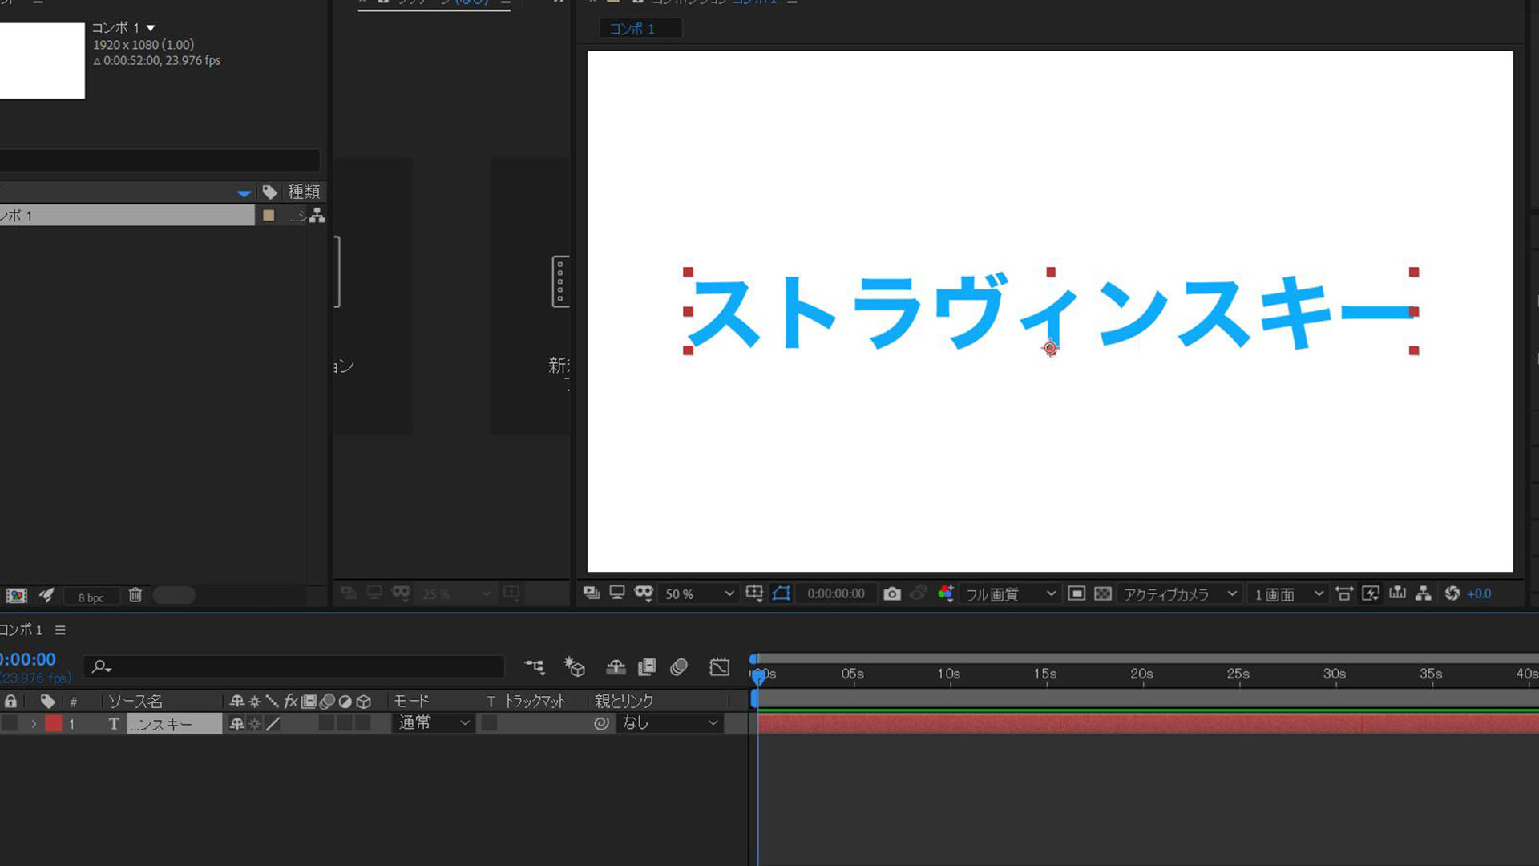
Task: Click the blue sort arrow in Project header
Action: click(244, 192)
